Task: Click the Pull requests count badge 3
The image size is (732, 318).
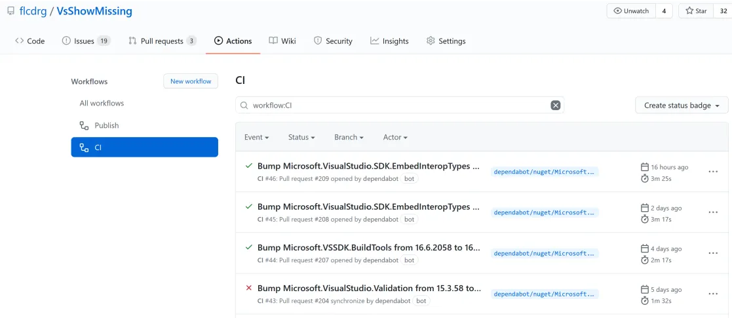Action: 191,41
